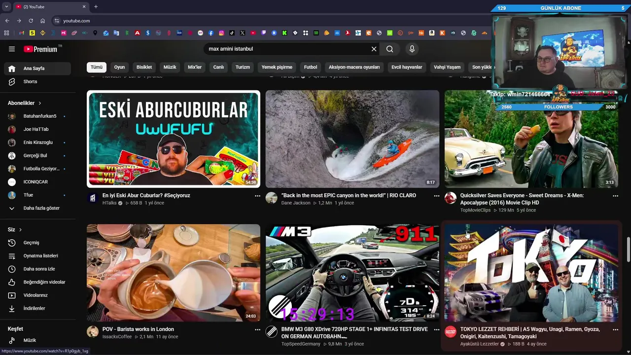The height and width of the screenshot is (355, 631).
Task: Select the Tümü filter chip
Action: [97, 67]
